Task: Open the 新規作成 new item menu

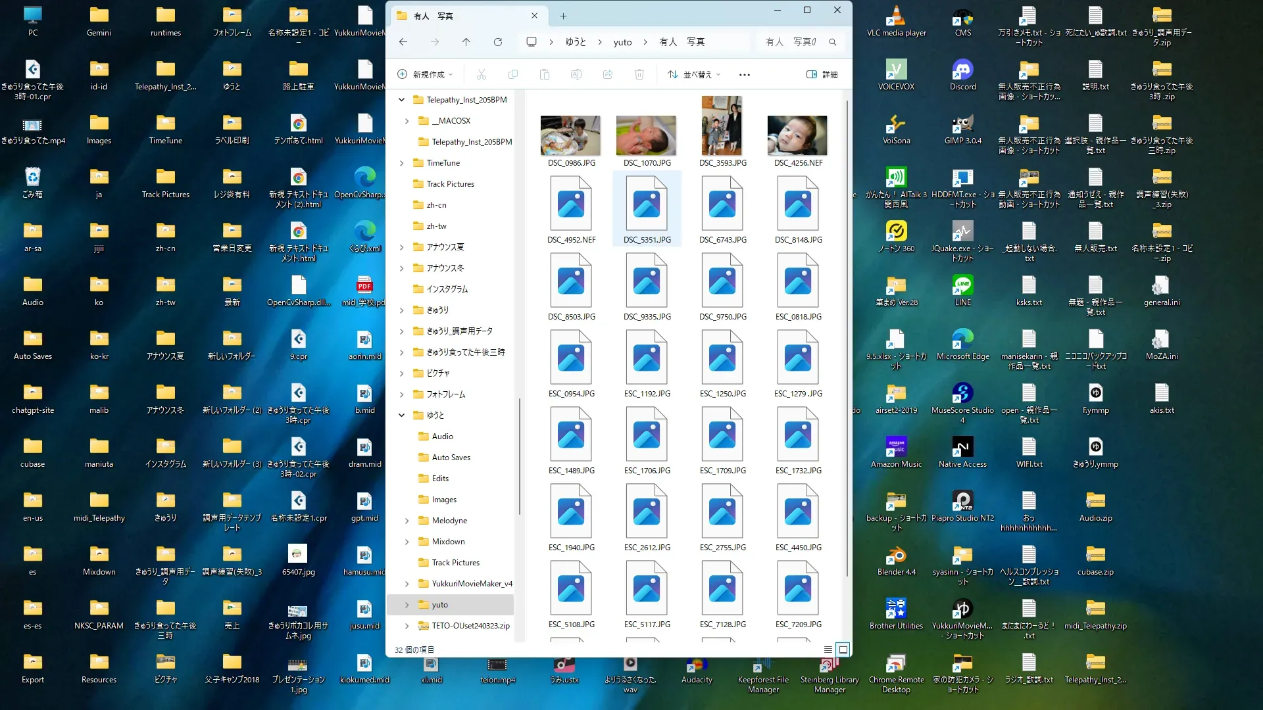Action: pos(426,75)
